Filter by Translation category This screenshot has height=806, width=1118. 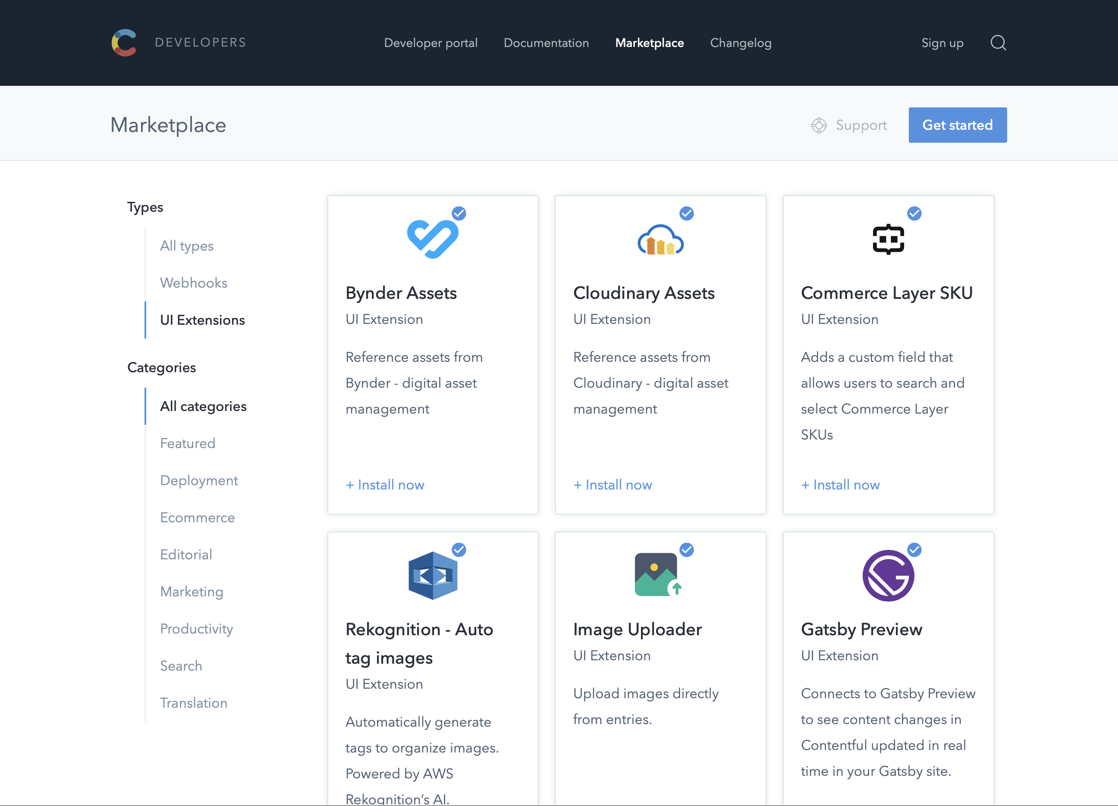[x=194, y=703]
